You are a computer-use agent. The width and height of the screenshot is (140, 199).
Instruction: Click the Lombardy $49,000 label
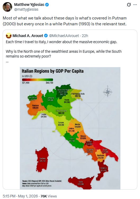[51, 99]
